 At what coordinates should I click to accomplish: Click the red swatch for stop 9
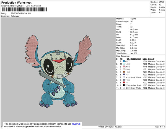click(124, 83)
